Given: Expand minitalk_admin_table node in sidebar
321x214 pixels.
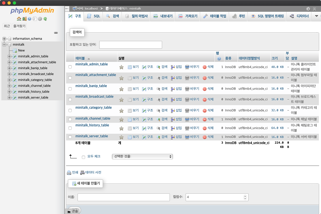Looking at the screenshot, I should pyautogui.click(x=9, y=56).
